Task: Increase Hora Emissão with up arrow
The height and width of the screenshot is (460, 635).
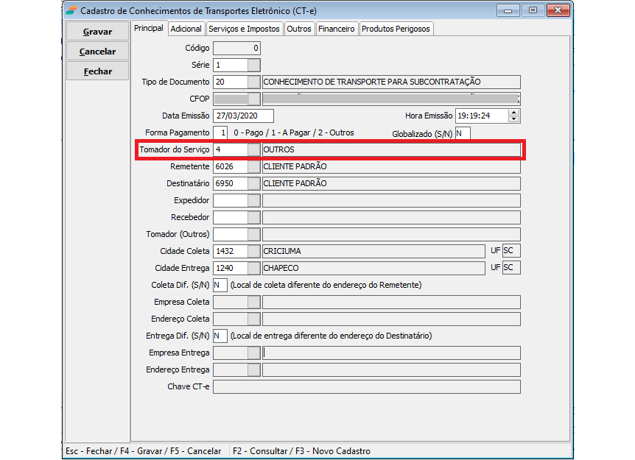Action: pyautogui.click(x=514, y=113)
